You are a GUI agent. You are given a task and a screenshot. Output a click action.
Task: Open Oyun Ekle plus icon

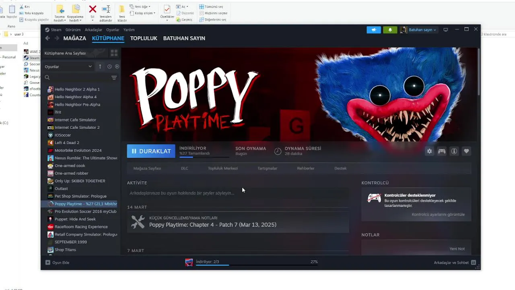48,263
